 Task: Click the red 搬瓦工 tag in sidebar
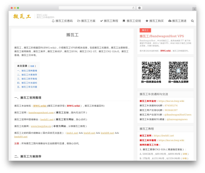click(x=145, y=30)
